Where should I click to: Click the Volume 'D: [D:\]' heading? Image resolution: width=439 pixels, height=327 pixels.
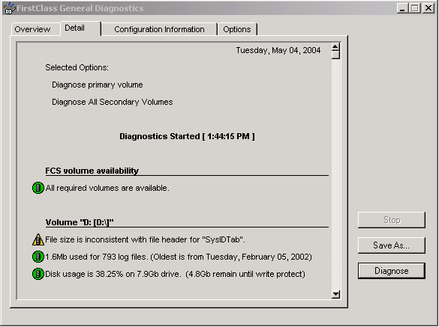click(x=80, y=222)
